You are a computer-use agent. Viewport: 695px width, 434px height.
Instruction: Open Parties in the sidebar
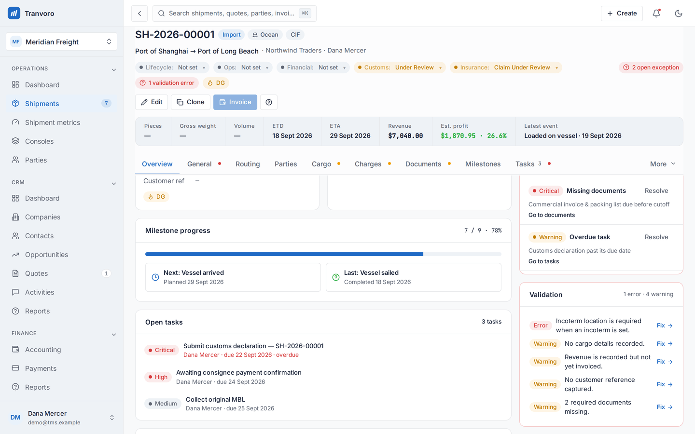click(x=62, y=160)
